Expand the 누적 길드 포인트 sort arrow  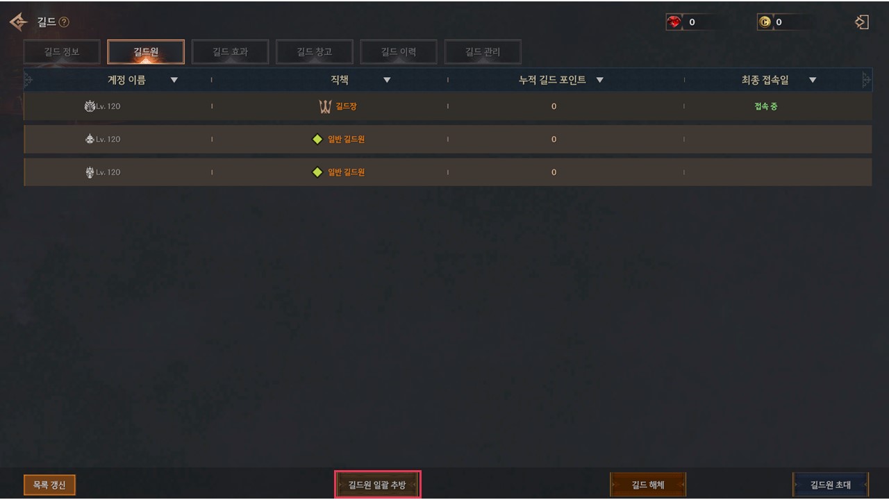599,80
